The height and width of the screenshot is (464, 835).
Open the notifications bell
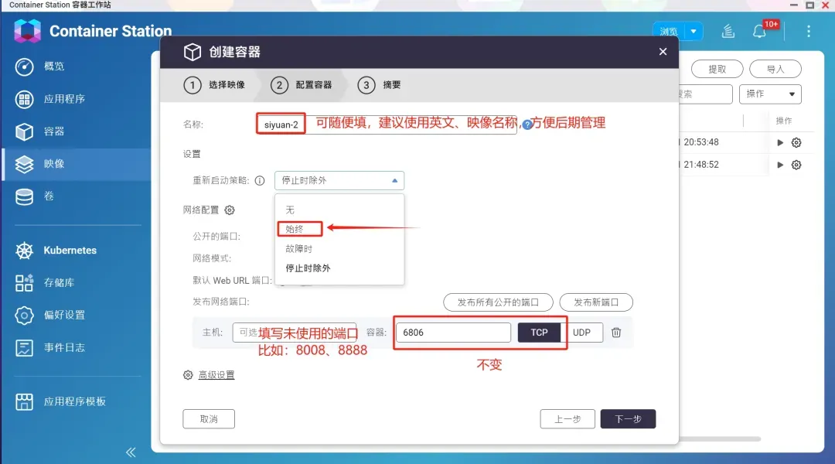[759, 32]
